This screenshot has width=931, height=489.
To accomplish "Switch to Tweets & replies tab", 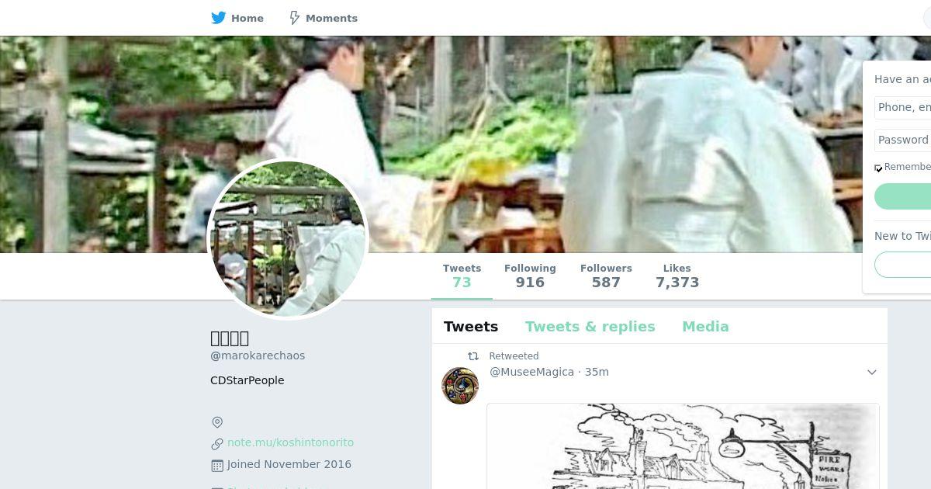I will coord(590,327).
